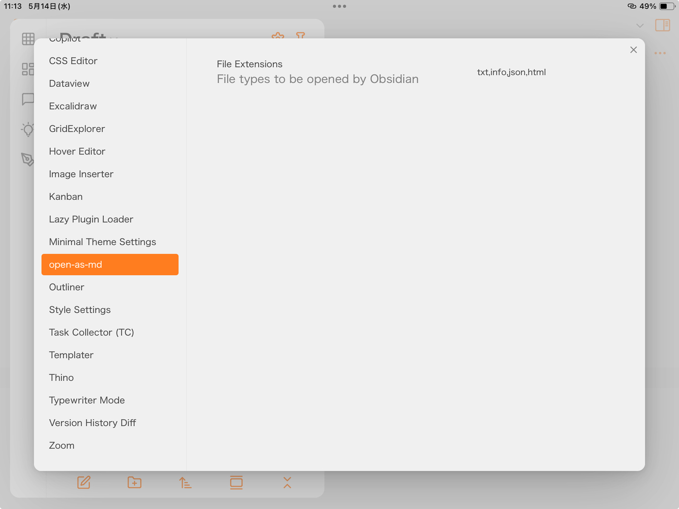The image size is (679, 509).
Task: Click the lightbulb icon in ribbon
Action: (28, 129)
